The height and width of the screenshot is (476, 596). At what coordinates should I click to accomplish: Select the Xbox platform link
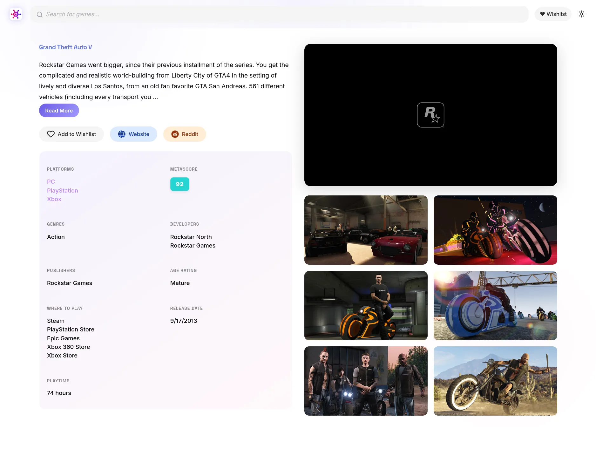pyautogui.click(x=54, y=199)
